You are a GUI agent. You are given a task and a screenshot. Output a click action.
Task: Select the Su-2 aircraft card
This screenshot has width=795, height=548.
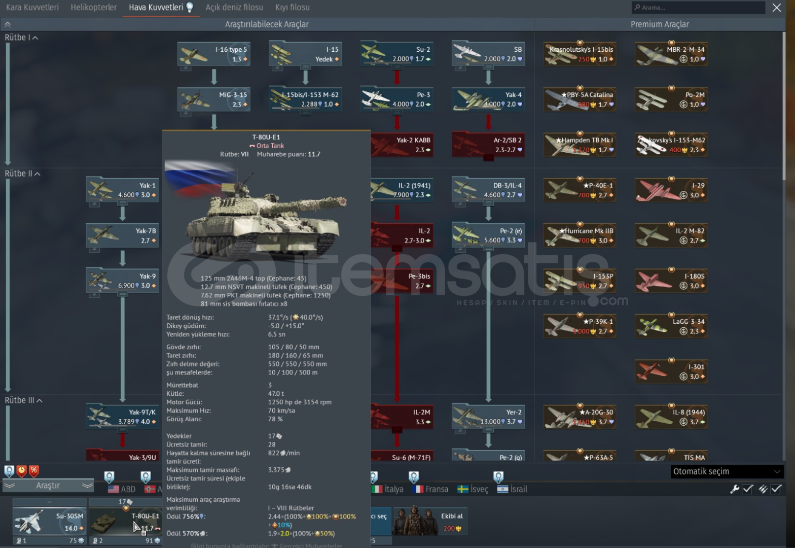coord(396,54)
